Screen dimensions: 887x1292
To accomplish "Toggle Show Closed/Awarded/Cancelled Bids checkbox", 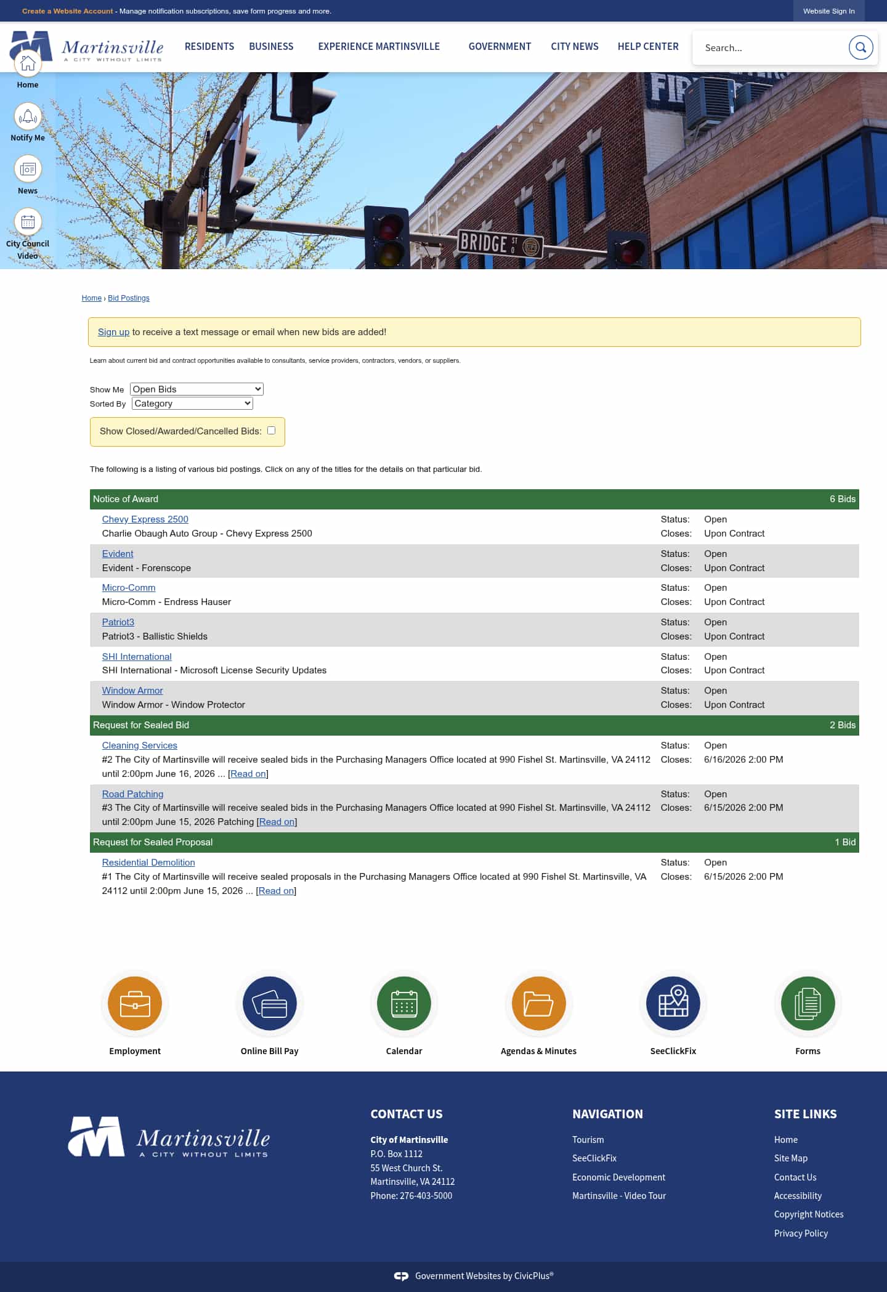I will click(271, 431).
